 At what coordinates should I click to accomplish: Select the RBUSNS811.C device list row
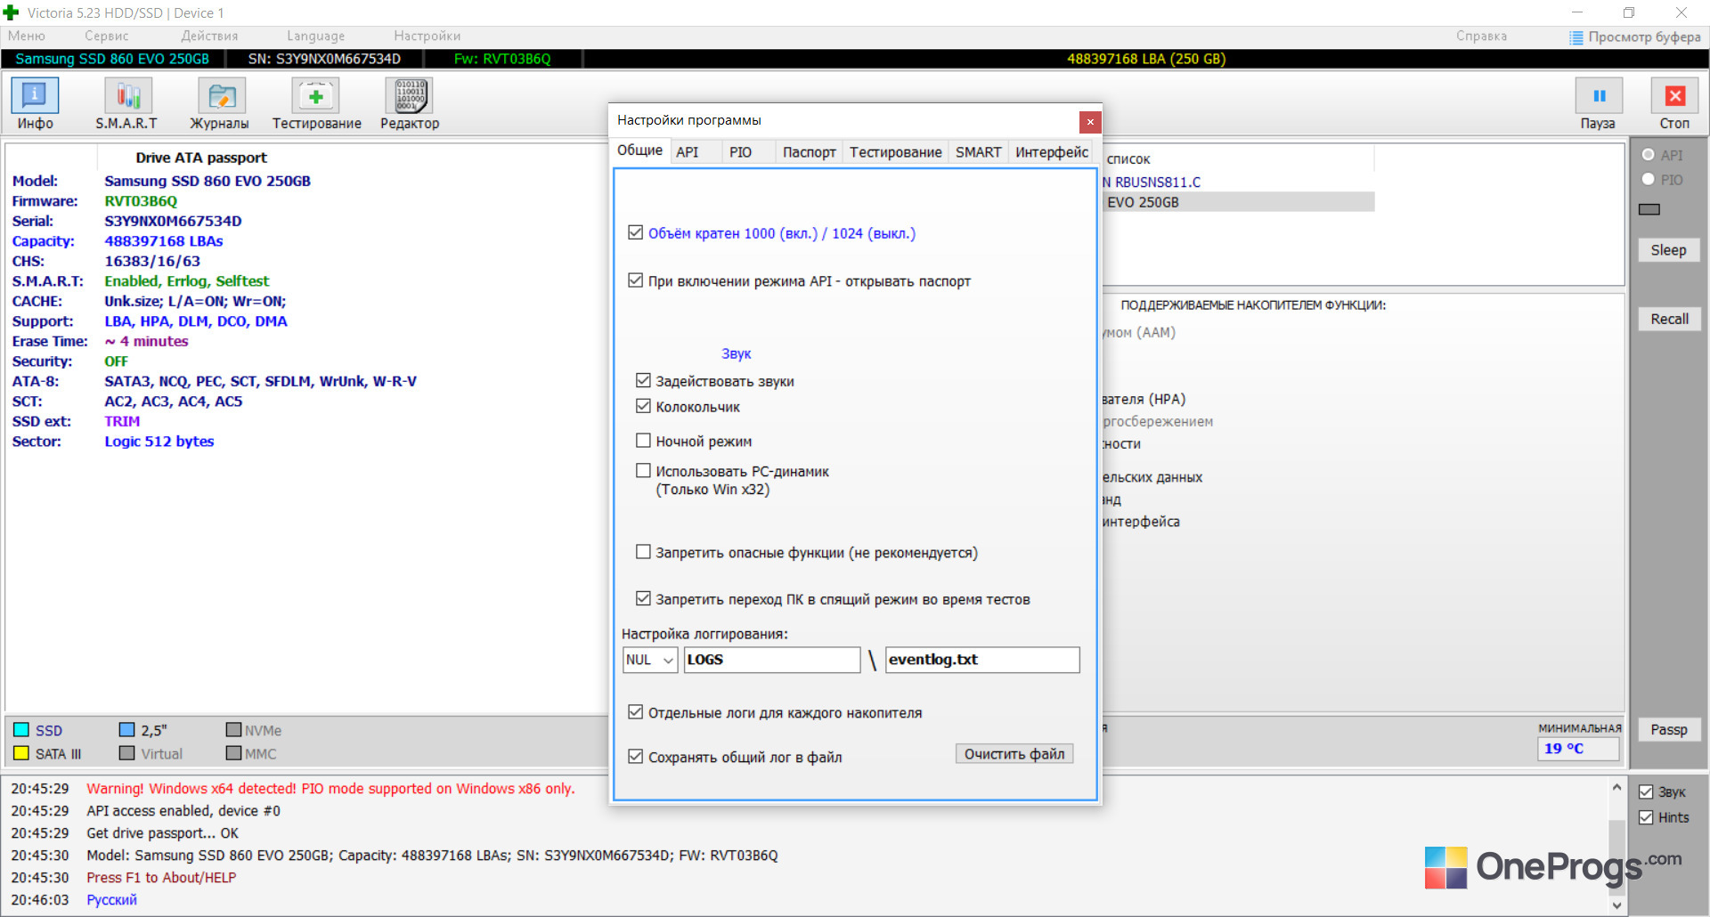pyautogui.click(x=1238, y=182)
